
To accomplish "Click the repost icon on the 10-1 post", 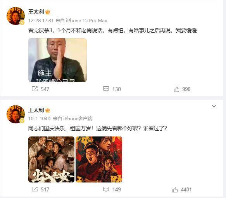I will [x=35, y=189].
